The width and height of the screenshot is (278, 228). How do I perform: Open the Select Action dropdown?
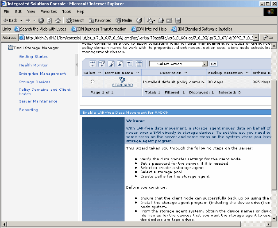tap(178, 64)
